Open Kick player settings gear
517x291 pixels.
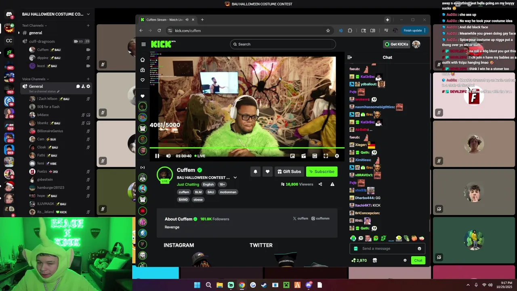(x=337, y=156)
